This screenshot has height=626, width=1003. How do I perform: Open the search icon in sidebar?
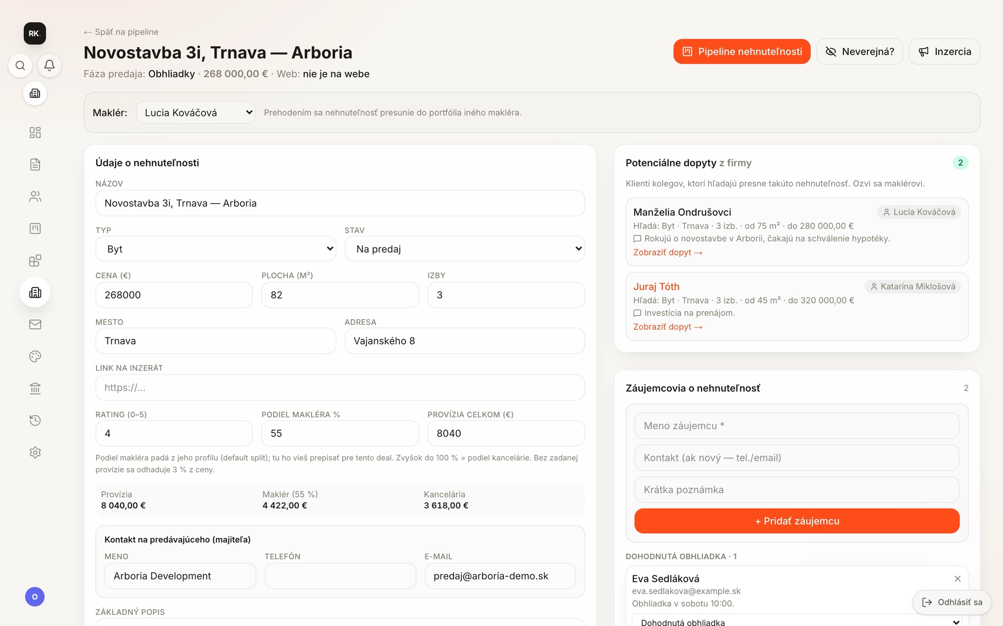click(x=20, y=66)
